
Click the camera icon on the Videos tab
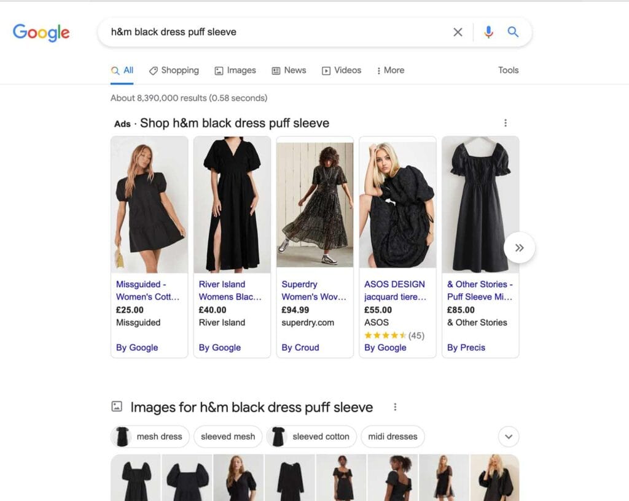(x=326, y=71)
